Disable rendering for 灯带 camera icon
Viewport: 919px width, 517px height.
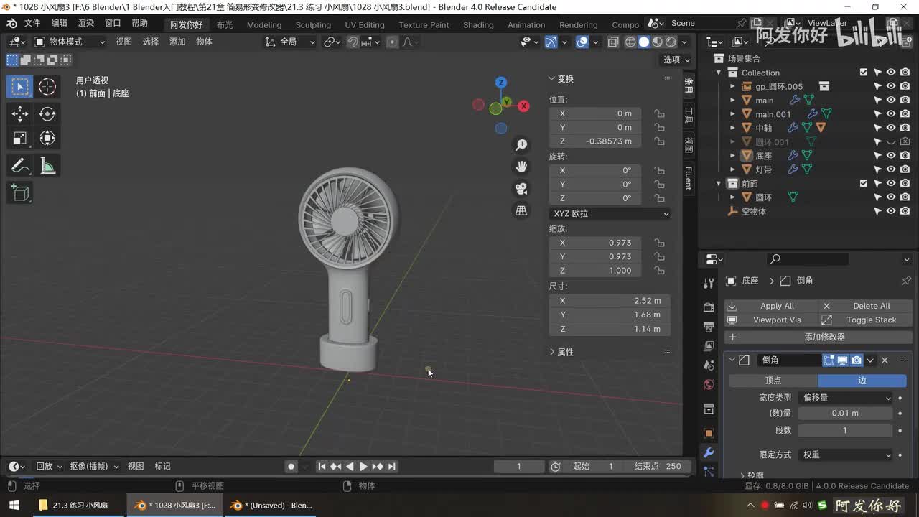(x=905, y=169)
